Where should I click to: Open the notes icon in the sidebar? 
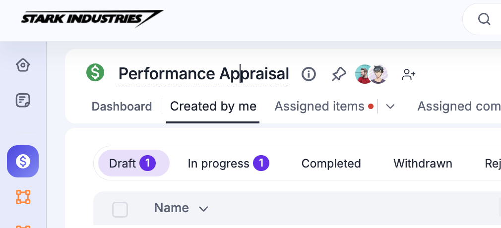point(23,101)
